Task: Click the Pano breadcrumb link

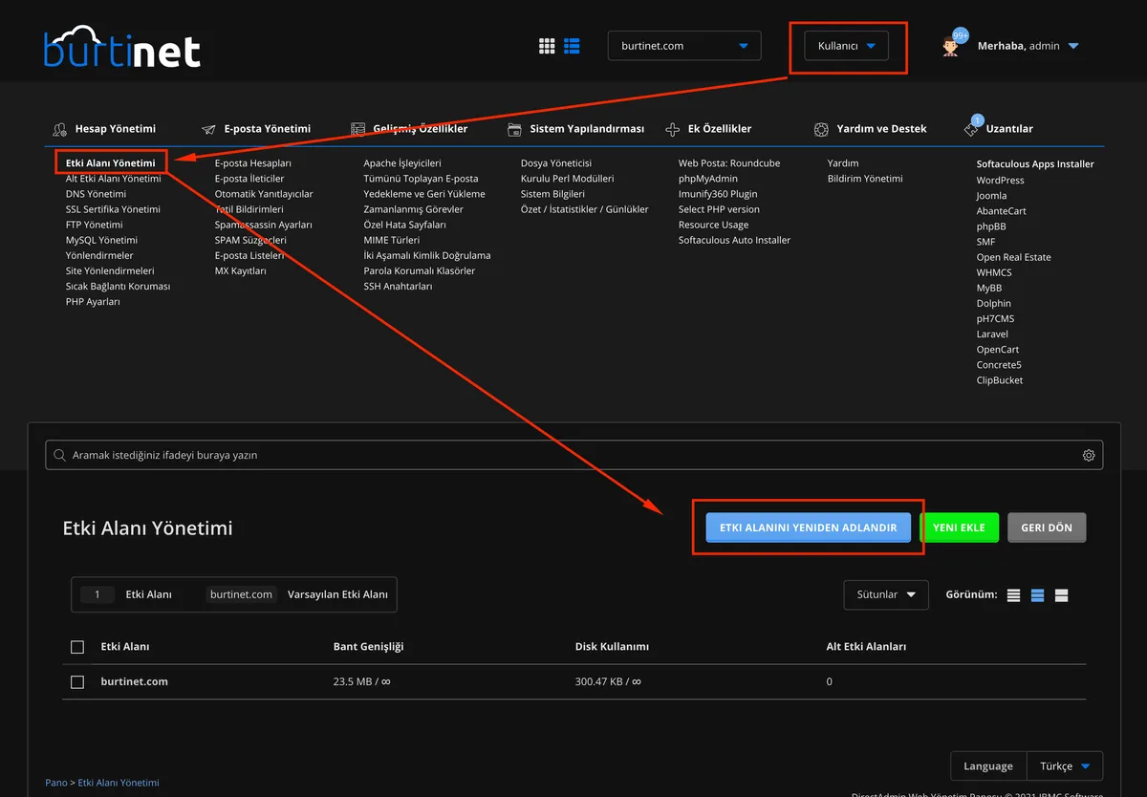Action: 56,783
